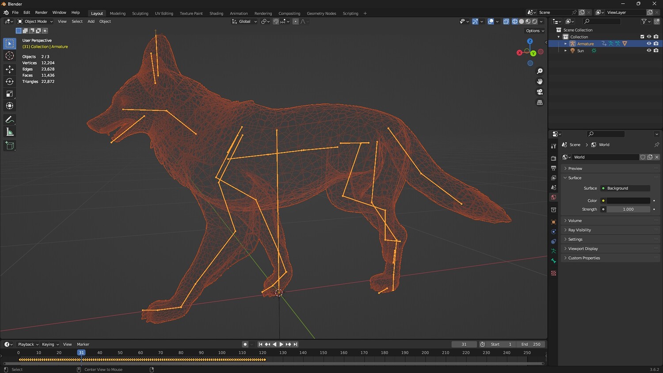Image resolution: width=663 pixels, height=373 pixels.
Task: Toggle auto keying record button
Action: [x=245, y=344]
